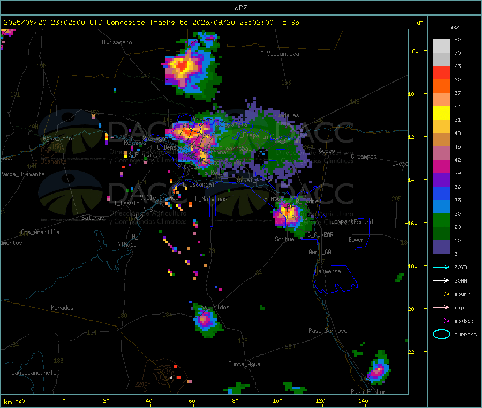This screenshot has width=482, height=408.
Task: Click the 'Soitue' place label
Action: point(284,239)
